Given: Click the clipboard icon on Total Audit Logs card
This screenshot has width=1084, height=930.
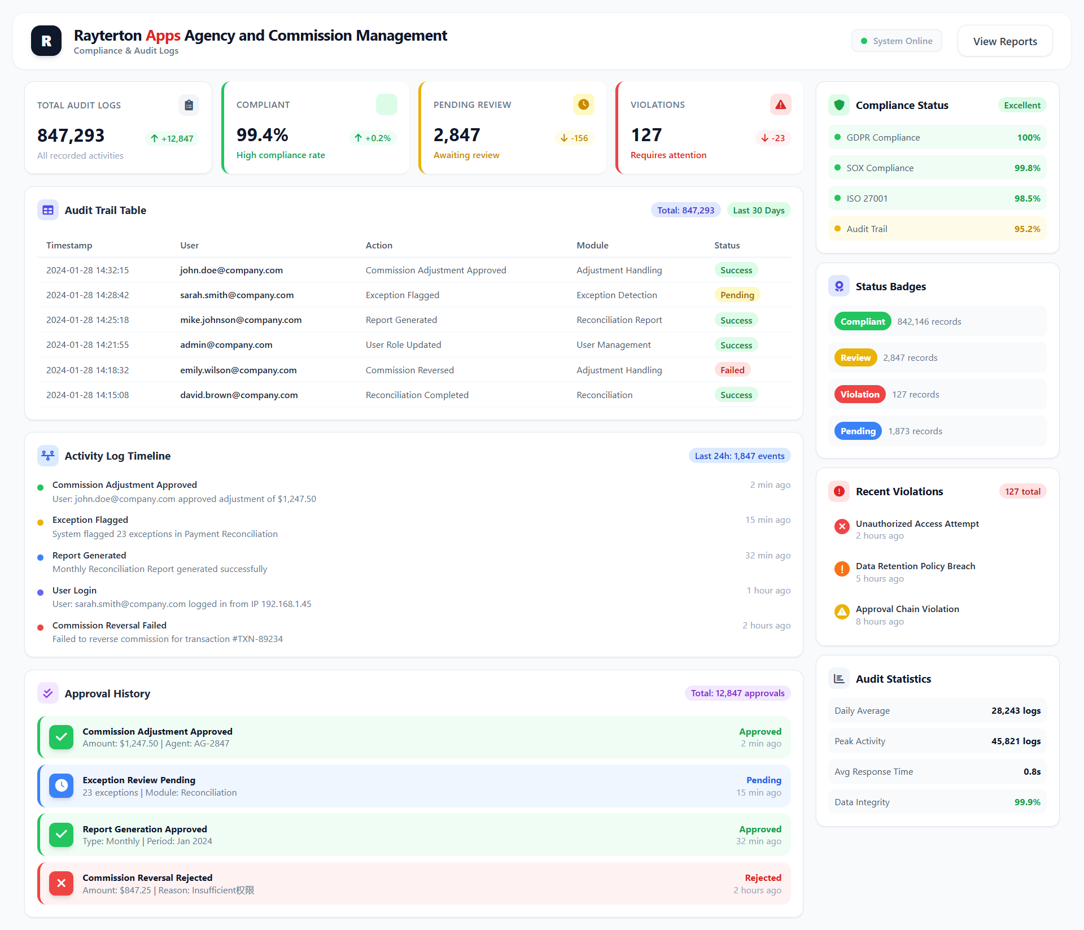Looking at the screenshot, I should tap(189, 105).
